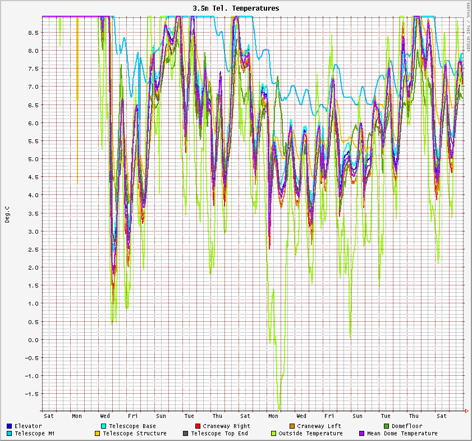472x441 pixels.
Task: Click the yellow Telescope Structure swatch
Action: [97, 433]
